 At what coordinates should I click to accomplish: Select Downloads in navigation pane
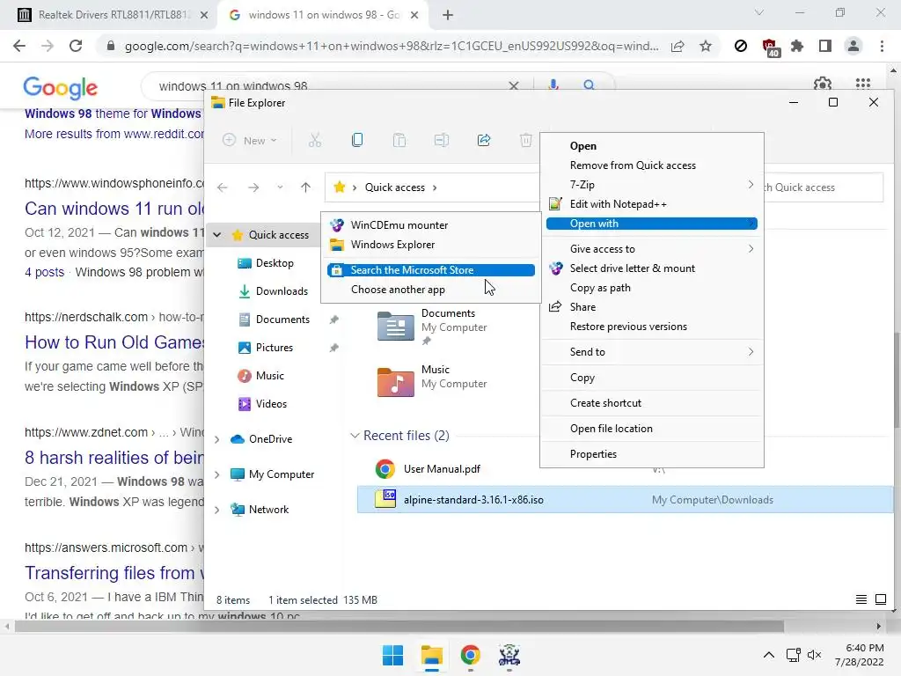click(x=282, y=291)
